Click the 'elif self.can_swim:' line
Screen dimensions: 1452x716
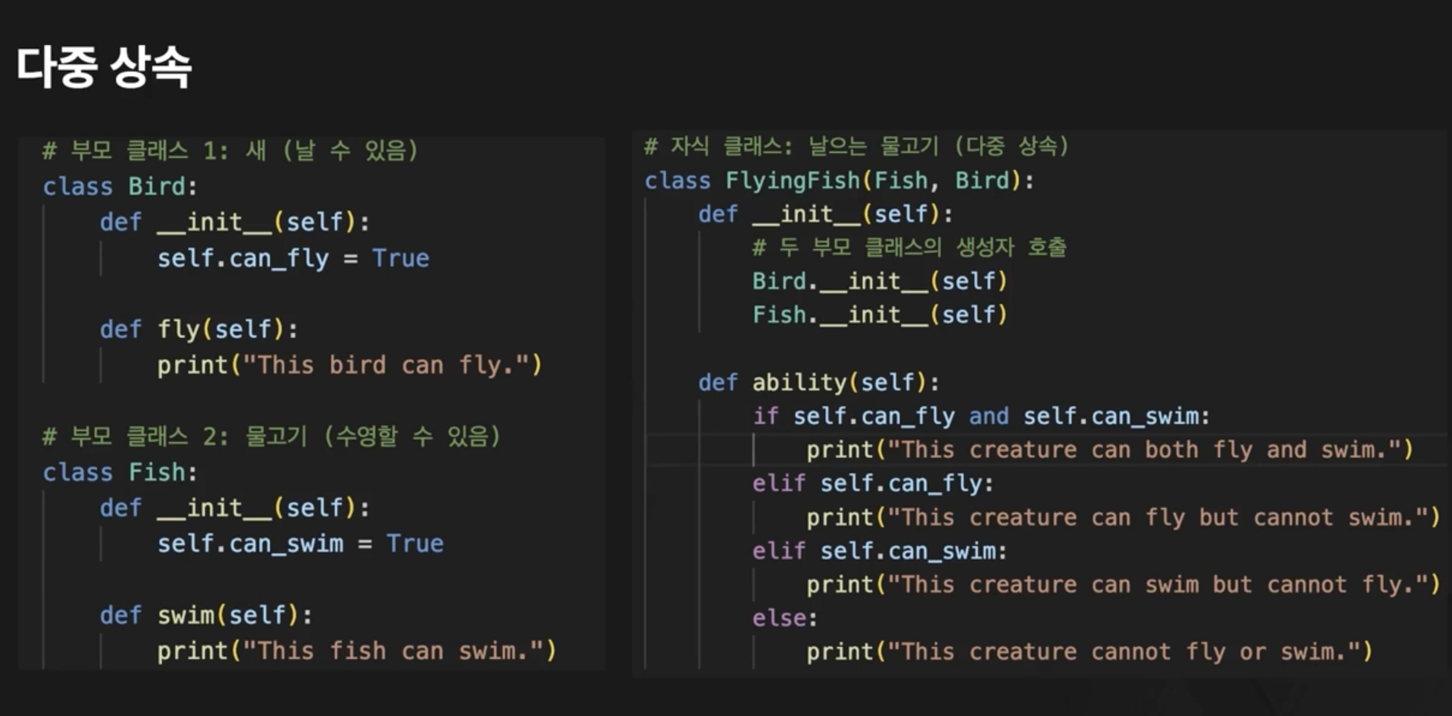coord(879,551)
